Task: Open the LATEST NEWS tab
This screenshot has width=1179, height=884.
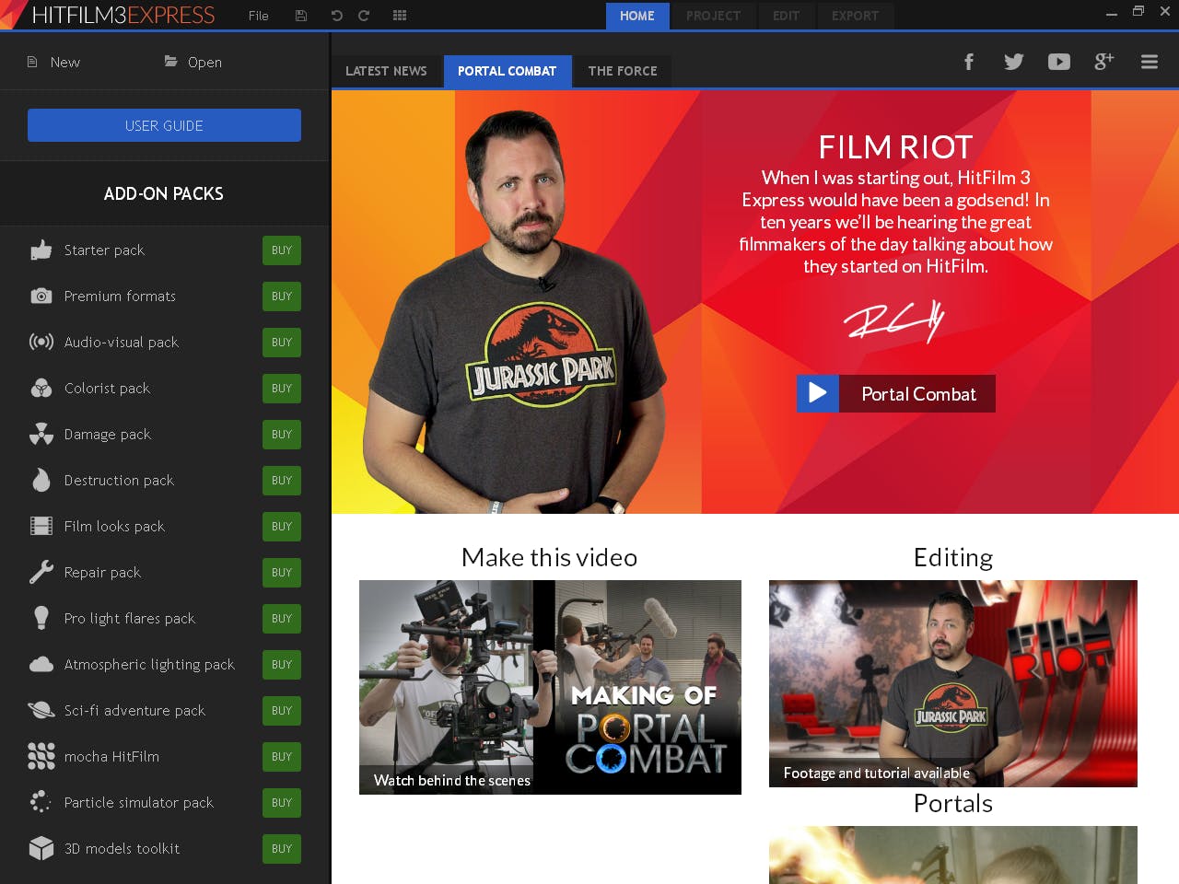Action: tap(386, 71)
